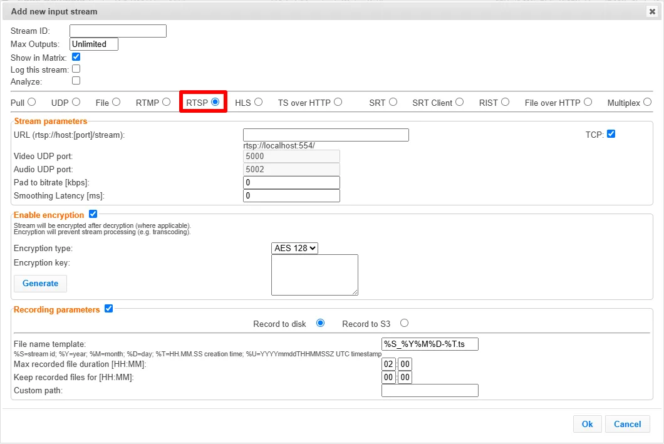Click the max recorded duration hours field
This screenshot has height=444, width=664.
(388, 364)
